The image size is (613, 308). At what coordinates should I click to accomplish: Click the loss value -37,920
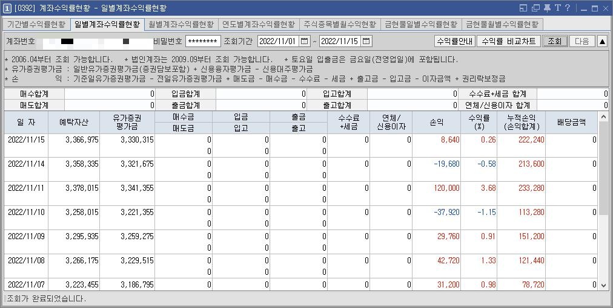coord(447,213)
